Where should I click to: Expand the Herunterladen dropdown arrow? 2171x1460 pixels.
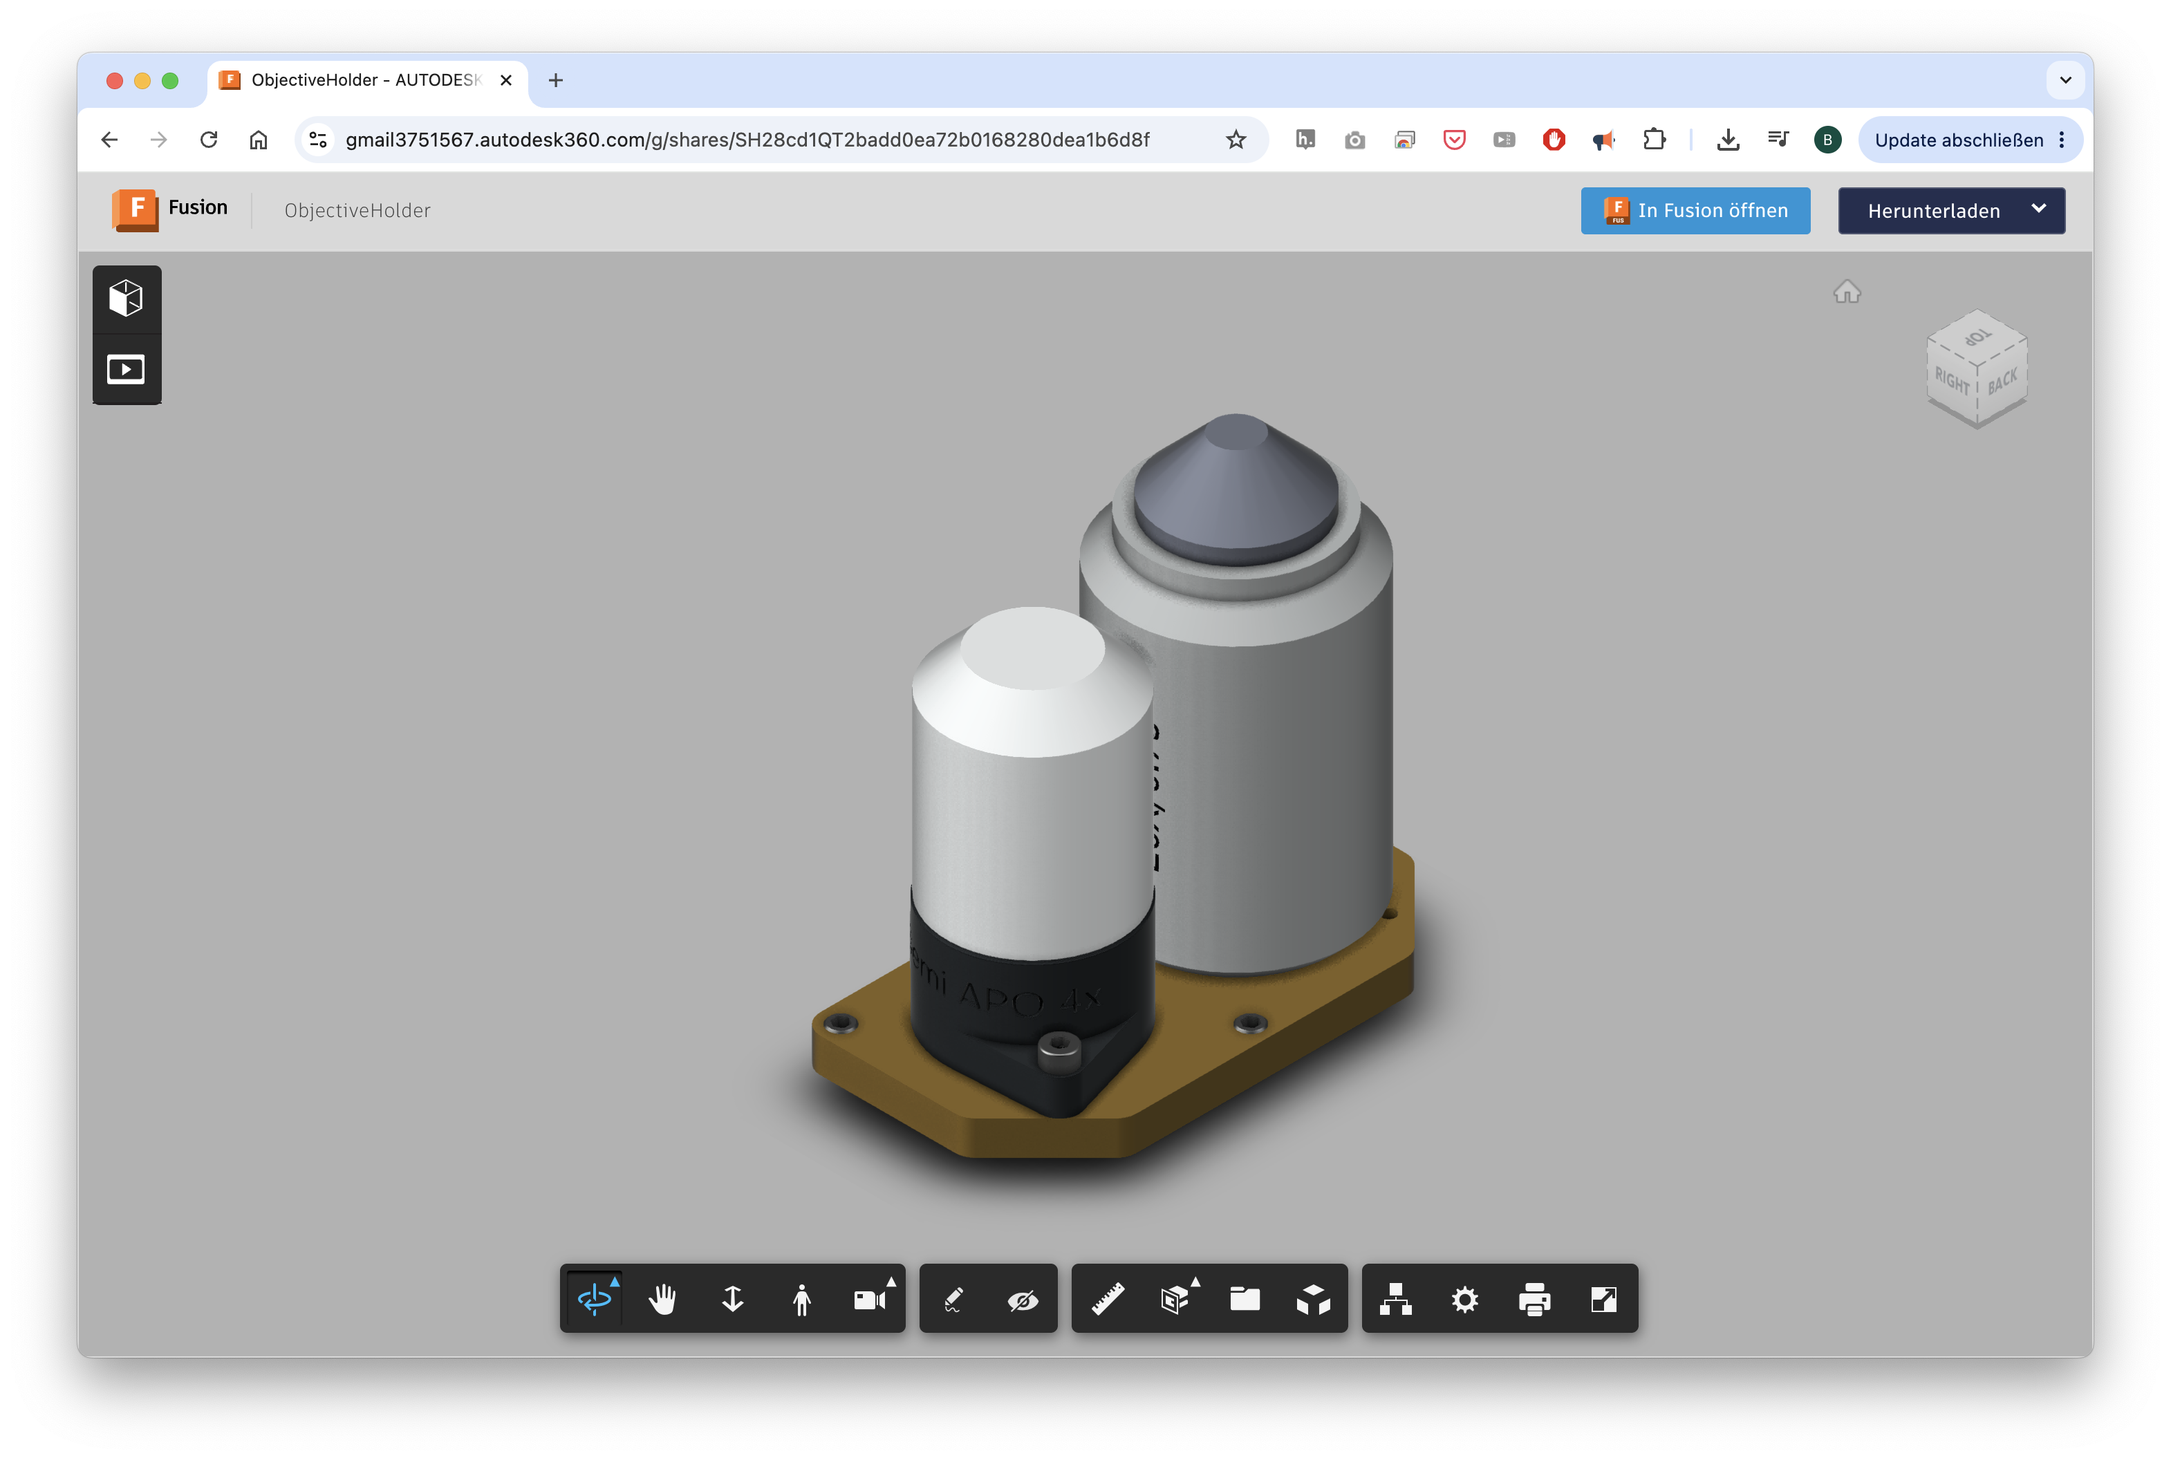tap(2038, 209)
